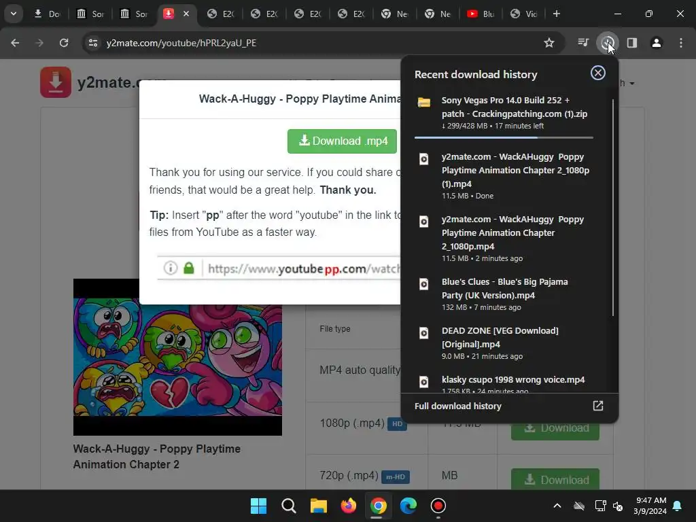Screen dimensions: 696x522
Task: Open the Windows Start menu
Action: click(258, 506)
